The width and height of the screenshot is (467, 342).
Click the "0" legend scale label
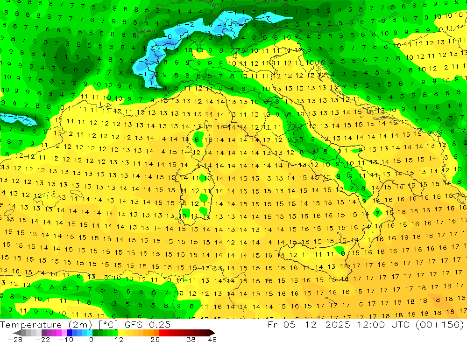pyautogui.click(x=92, y=340)
